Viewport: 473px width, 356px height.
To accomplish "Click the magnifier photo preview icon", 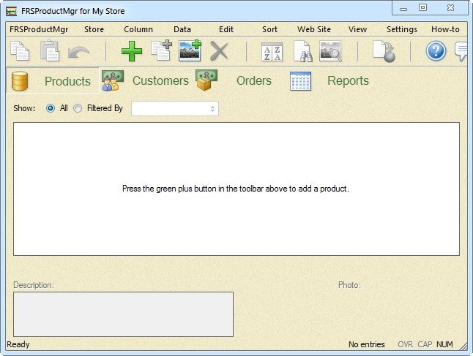I will (x=330, y=51).
